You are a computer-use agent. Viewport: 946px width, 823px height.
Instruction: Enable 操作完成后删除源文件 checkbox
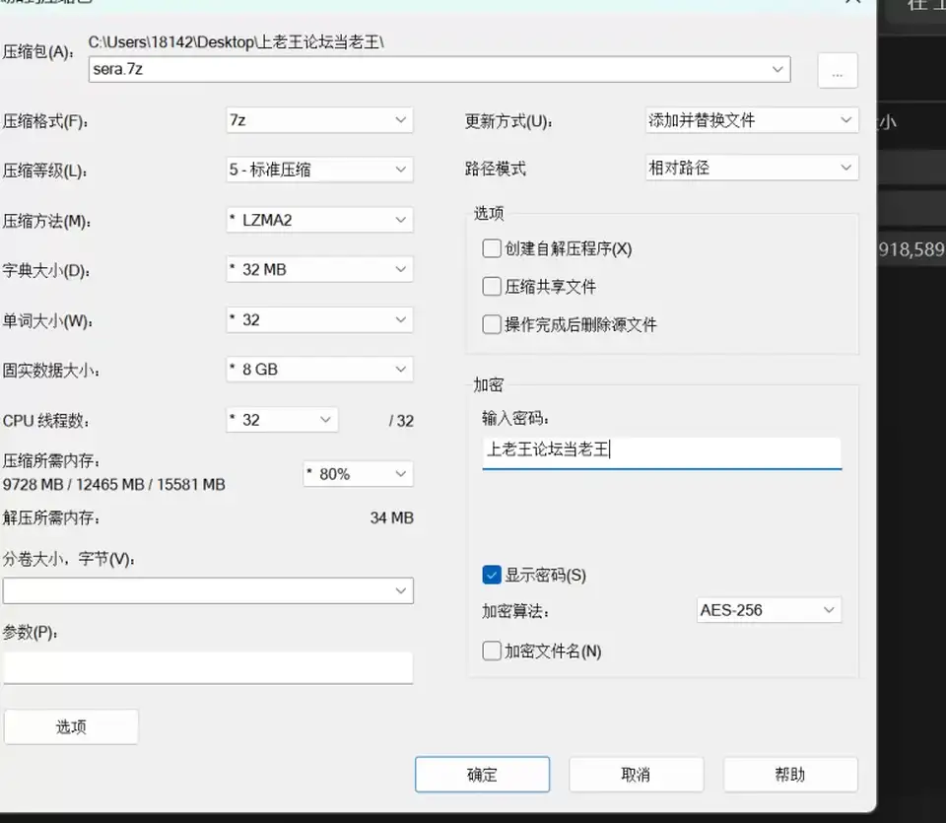[x=492, y=324]
